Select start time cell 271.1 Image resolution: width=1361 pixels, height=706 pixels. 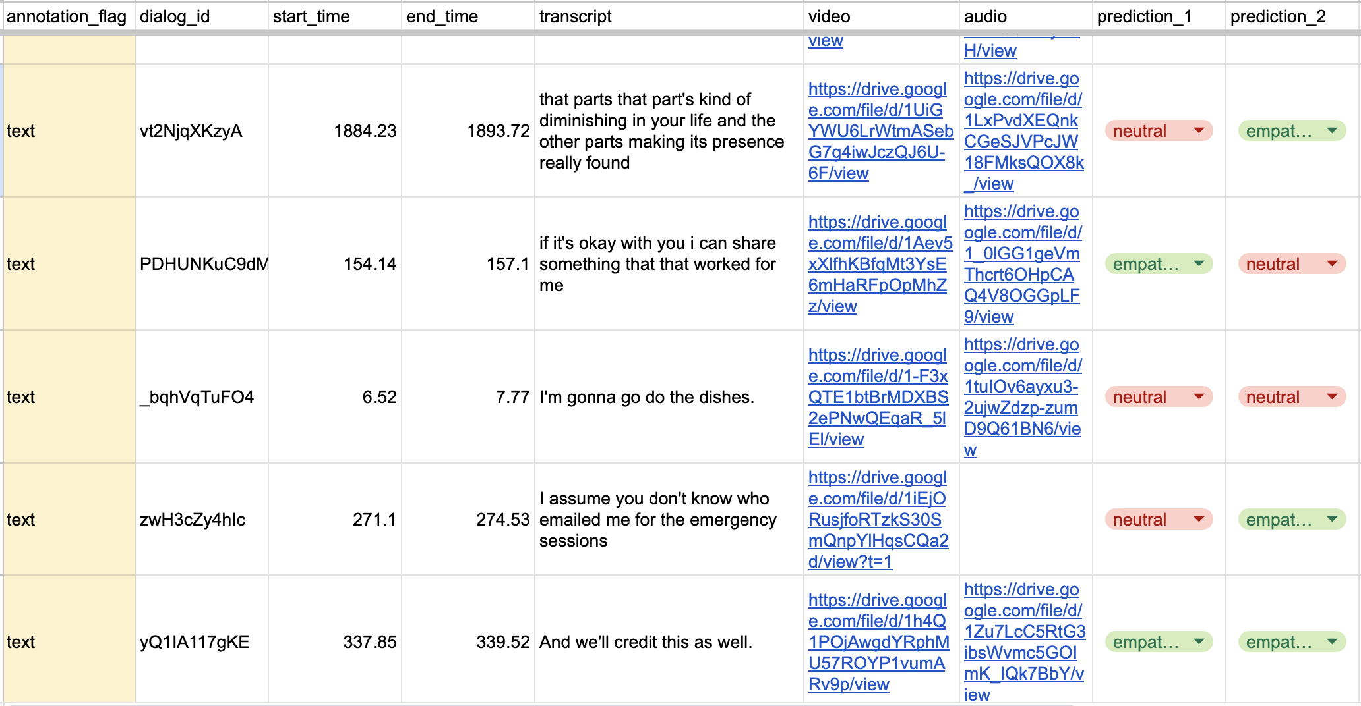point(335,520)
